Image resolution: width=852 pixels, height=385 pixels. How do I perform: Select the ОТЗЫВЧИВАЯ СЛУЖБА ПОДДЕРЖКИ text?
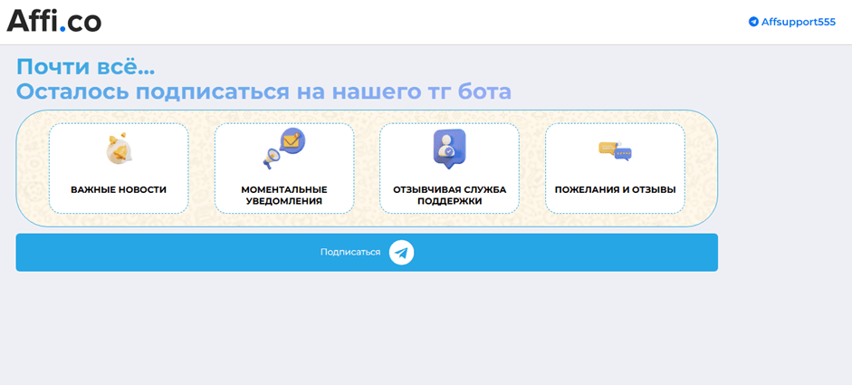point(449,196)
